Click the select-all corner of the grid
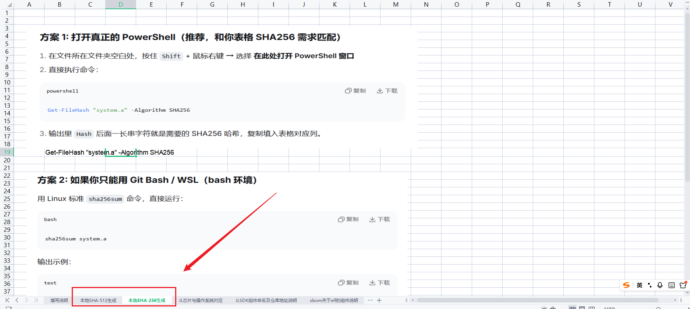Screen dimensions: 690x309 pyautogui.click(x=7, y=4)
